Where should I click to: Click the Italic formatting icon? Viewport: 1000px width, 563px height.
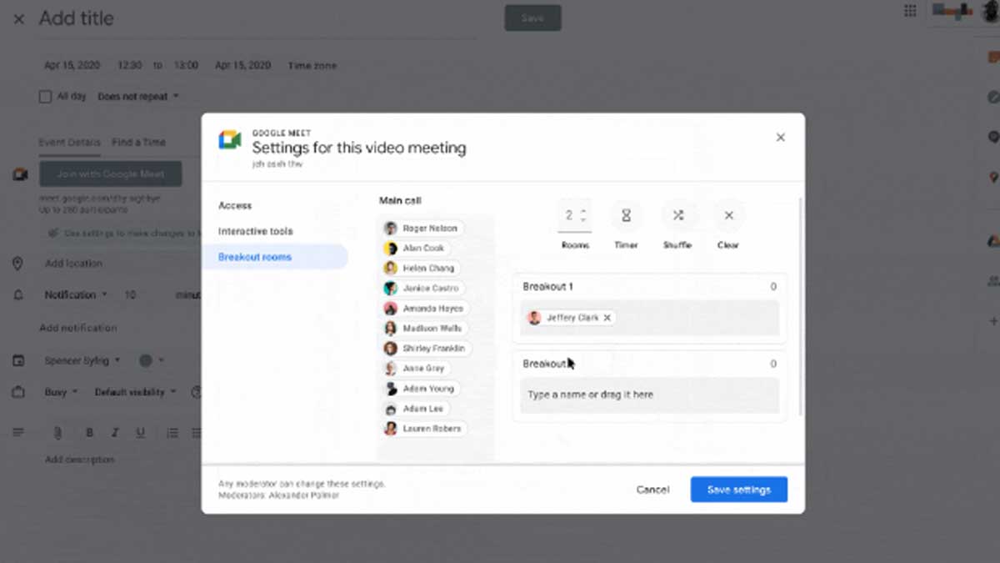(x=115, y=433)
